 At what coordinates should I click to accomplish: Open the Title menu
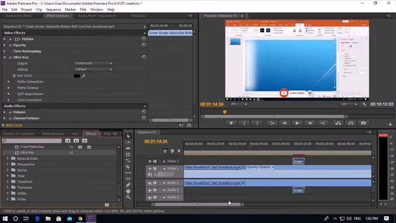tap(83, 10)
